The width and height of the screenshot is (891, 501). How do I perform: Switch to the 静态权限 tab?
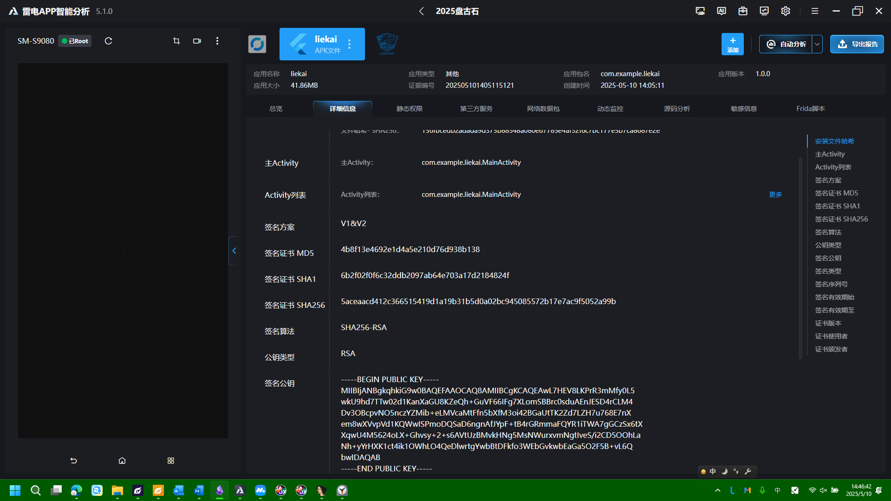pyautogui.click(x=410, y=109)
